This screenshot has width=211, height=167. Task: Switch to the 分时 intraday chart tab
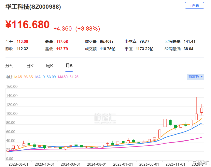tap(9, 66)
